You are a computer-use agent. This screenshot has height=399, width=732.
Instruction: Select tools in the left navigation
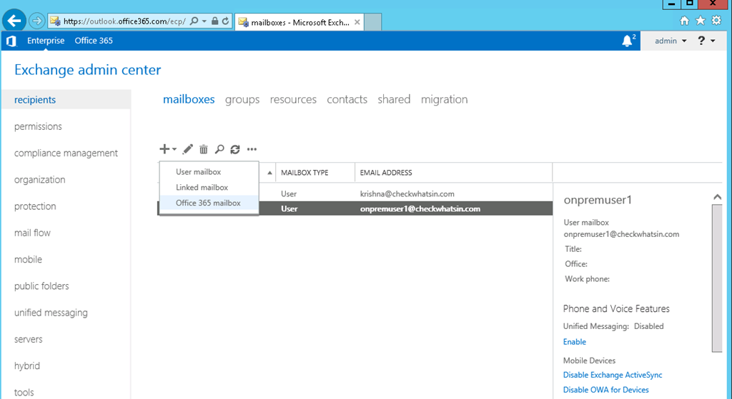click(x=24, y=392)
